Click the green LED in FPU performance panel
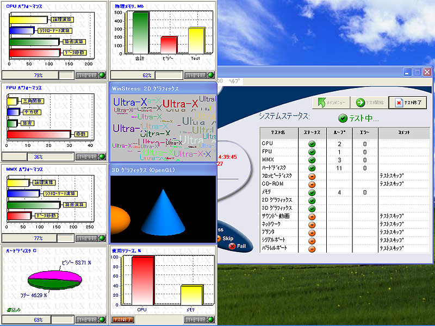The width and height of the screenshot is (435, 326). click(102, 156)
